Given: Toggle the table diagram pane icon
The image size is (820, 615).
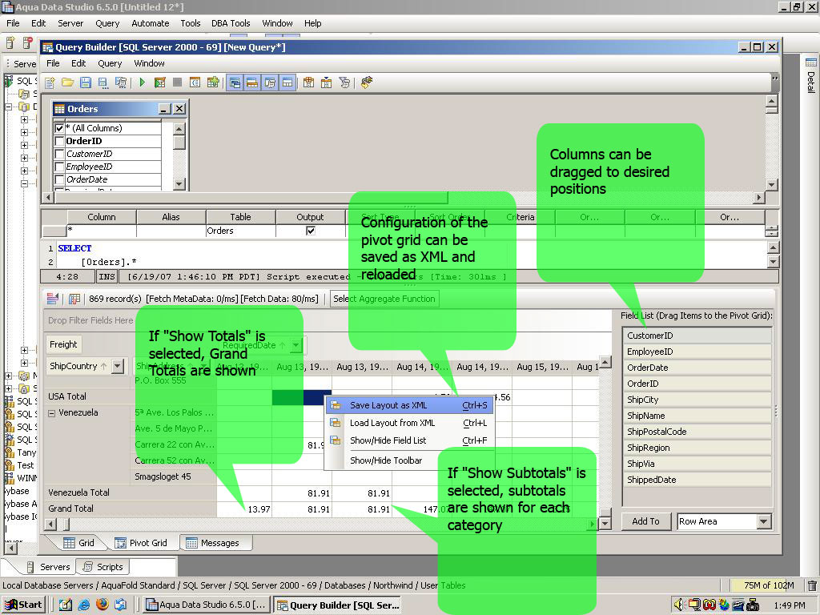Looking at the screenshot, I should coord(235,82).
